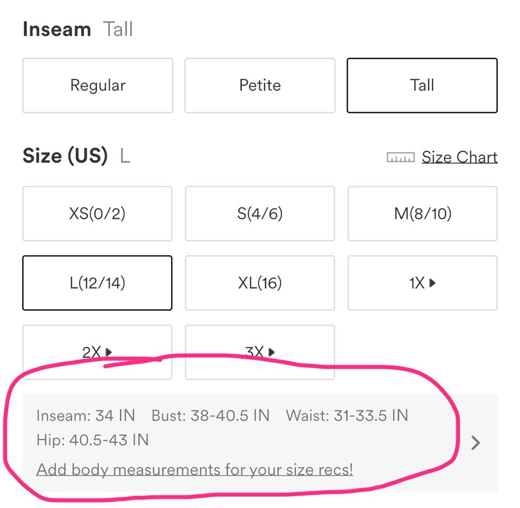520x508 pixels.
Task: Expand the 2X size options
Action: (97, 352)
